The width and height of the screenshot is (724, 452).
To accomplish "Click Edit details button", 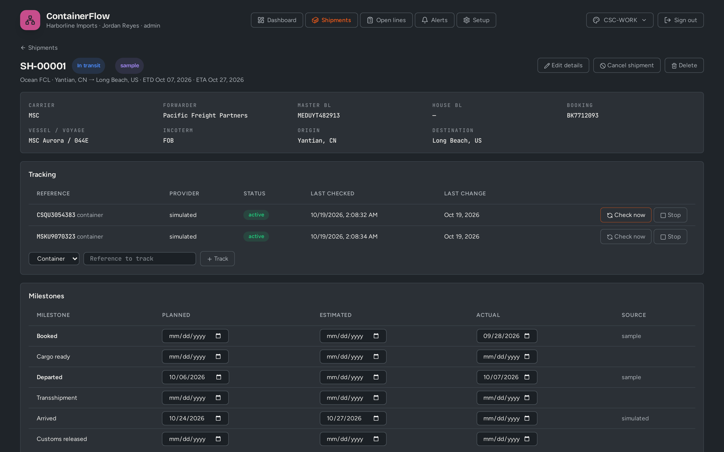I will click(x=563, y=65).
